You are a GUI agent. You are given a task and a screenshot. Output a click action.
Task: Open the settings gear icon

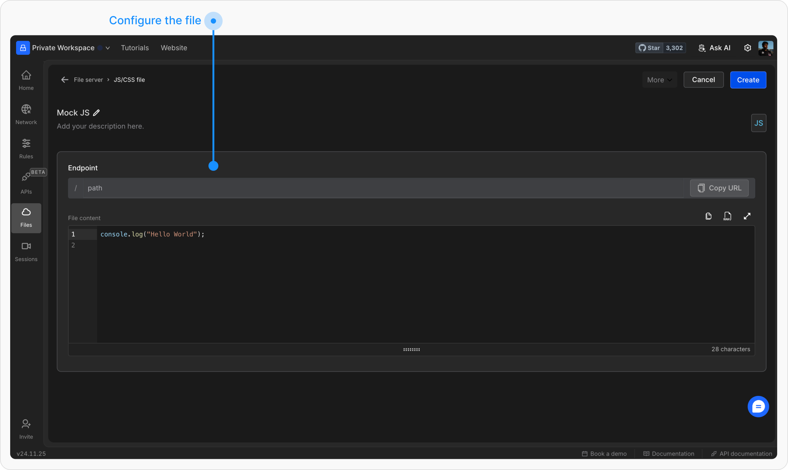click(747, 48)
